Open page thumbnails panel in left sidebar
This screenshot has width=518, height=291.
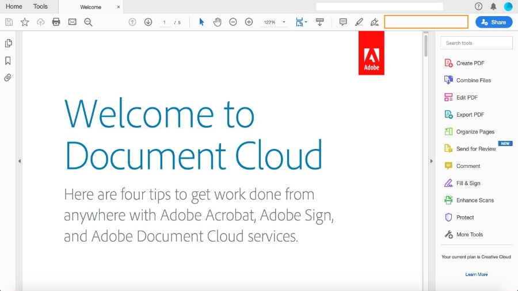pos(8,43)
